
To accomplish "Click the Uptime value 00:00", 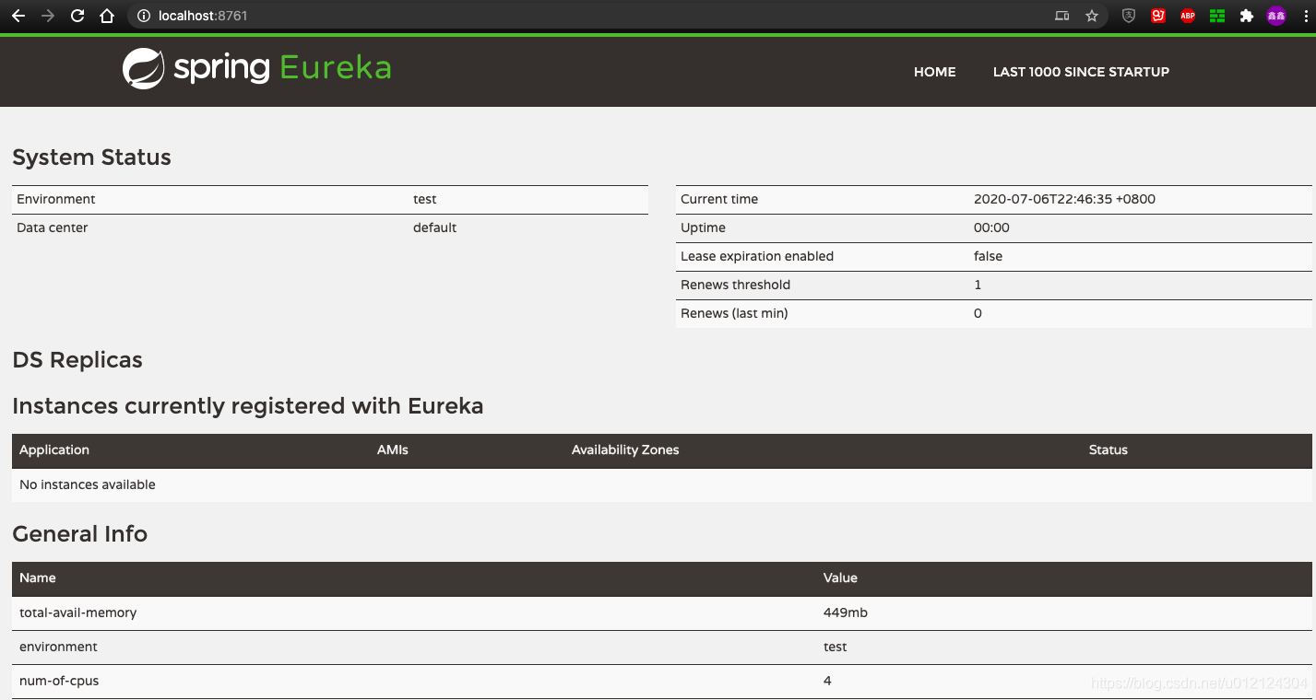I will pyautogui.click(x=991, y=227).
